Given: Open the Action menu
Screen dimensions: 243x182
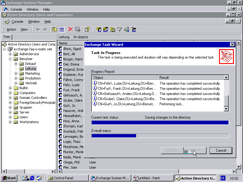Looking at the screenshot, I should coord(11,29).
